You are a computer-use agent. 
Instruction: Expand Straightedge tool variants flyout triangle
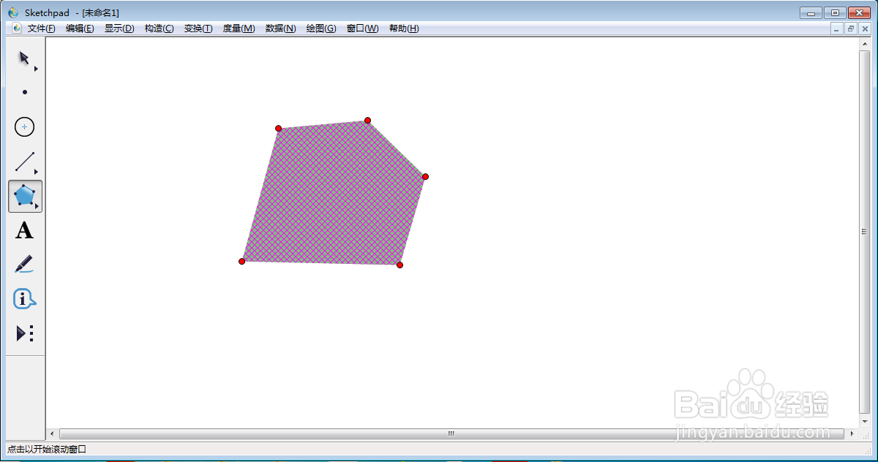click(36, 172)
